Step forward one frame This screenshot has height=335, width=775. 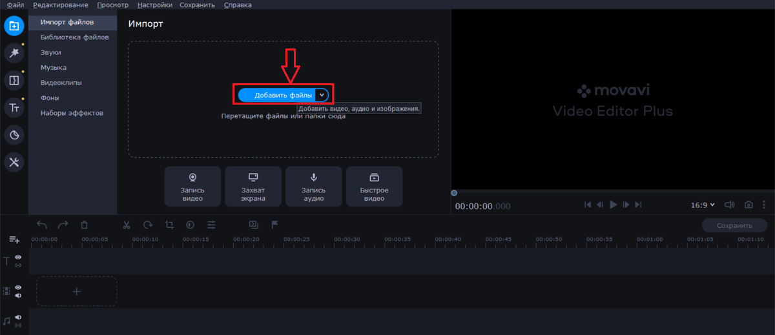pos(626,205)
